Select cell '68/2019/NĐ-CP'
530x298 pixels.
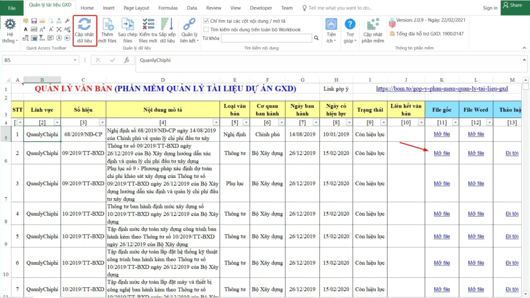pos(83,134)
